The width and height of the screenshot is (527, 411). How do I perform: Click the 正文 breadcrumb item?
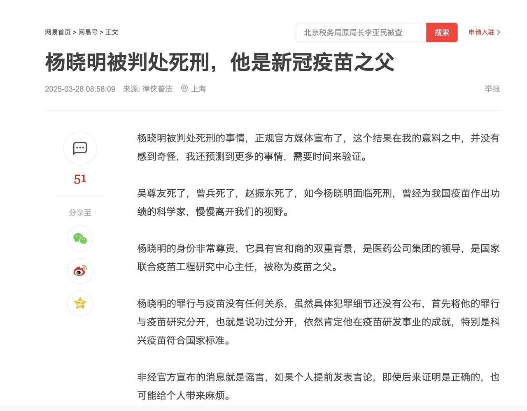pos(112,32)
